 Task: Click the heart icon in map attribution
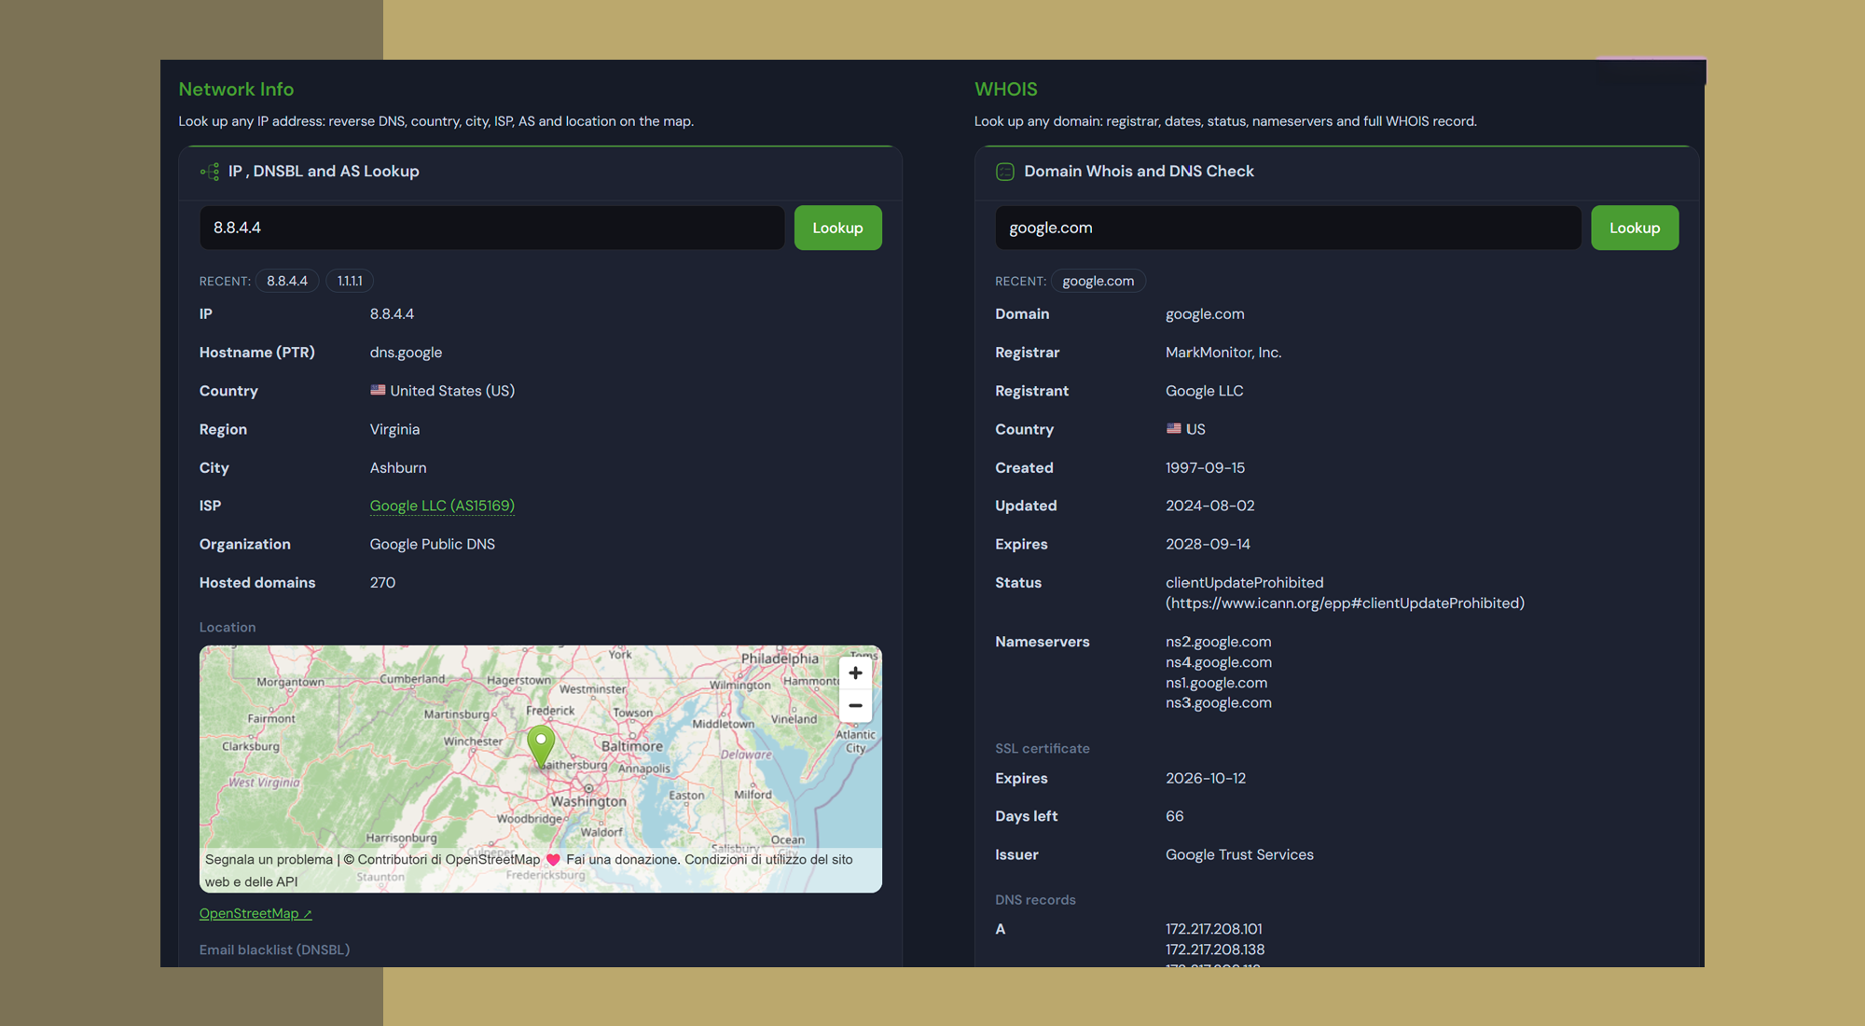(553, 860)
